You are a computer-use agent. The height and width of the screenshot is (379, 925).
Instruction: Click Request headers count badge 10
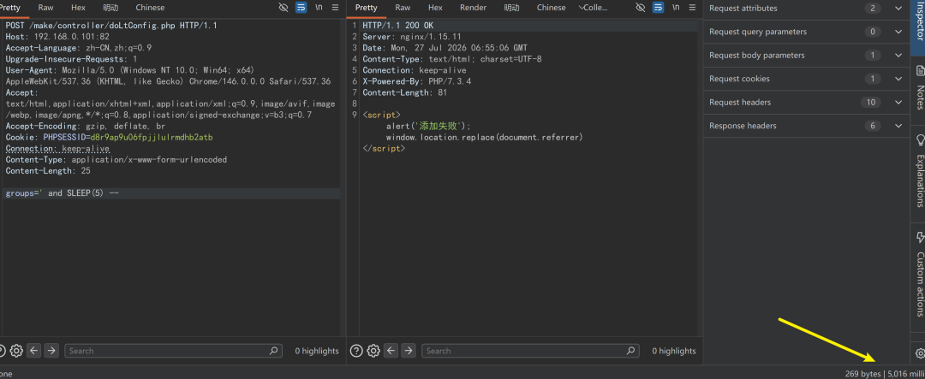[x=871, y=102]
